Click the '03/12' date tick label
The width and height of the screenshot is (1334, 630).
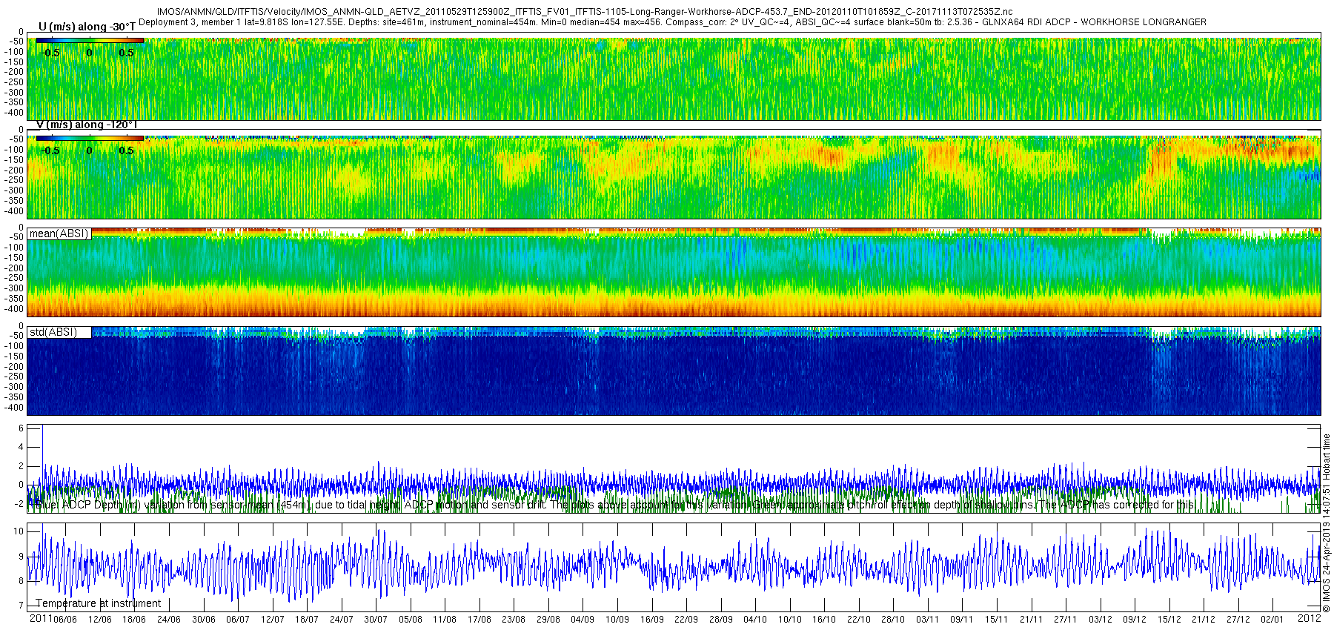pos(1100,620)
